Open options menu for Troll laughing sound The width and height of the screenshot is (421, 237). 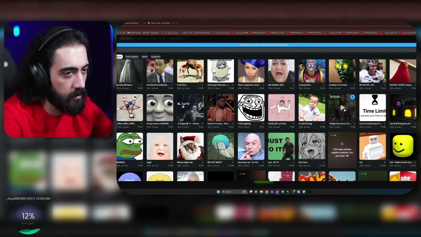click(x=263, y=124)
